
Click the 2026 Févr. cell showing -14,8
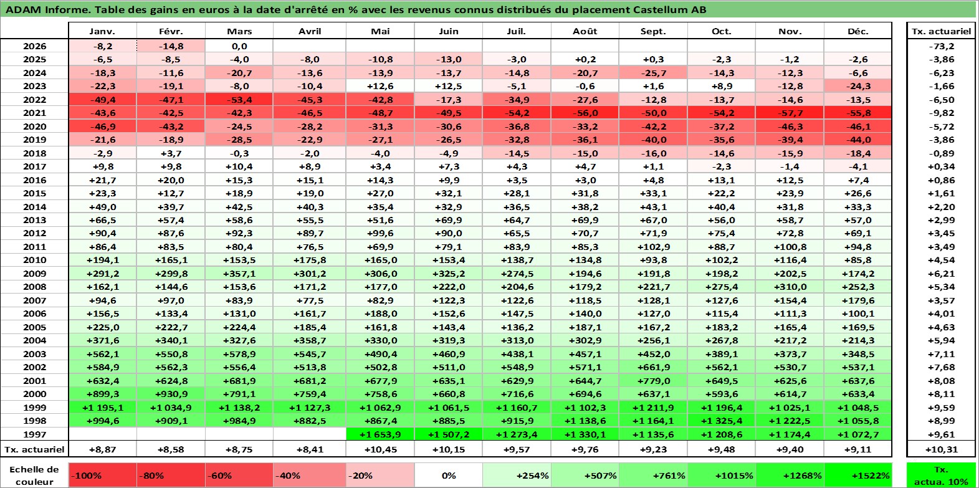click(x=171, y=46)
